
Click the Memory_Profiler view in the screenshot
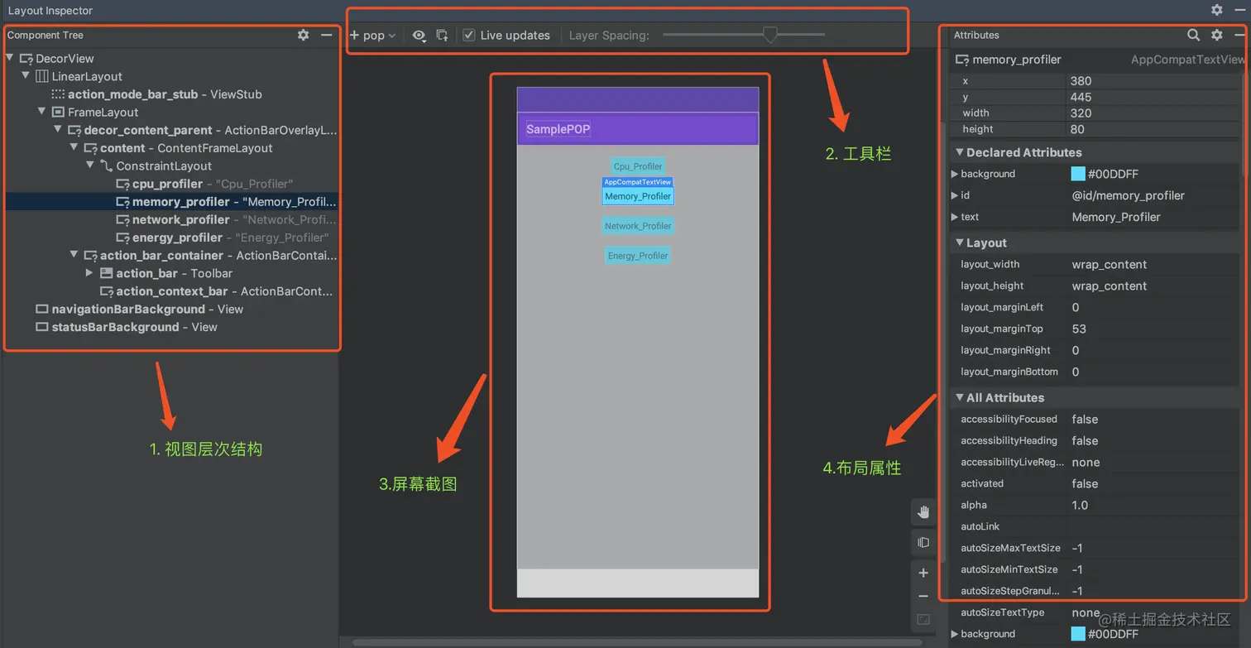click(637, 196)
